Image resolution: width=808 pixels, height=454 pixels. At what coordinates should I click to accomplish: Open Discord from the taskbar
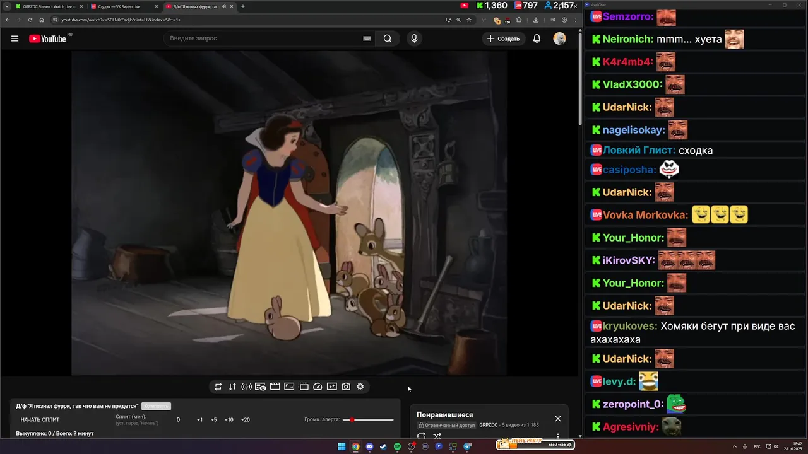pyautogui.click(x=369, y=446)
